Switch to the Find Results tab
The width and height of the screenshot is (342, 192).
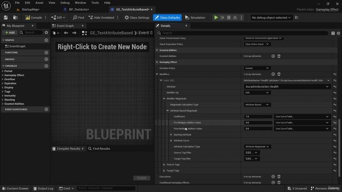click(99, 149)
